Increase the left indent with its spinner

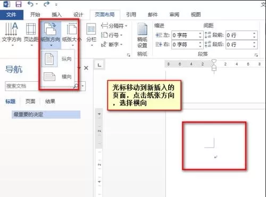(200, 33)
